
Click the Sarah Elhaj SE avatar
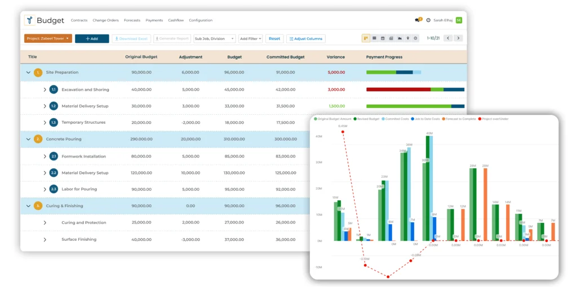[459, 20]
